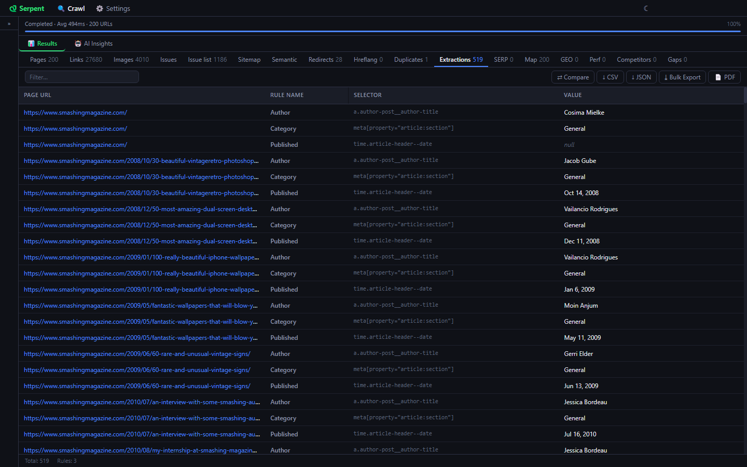Open iphone-wallpape link dated Jan 6, 2009

point(141,290)
